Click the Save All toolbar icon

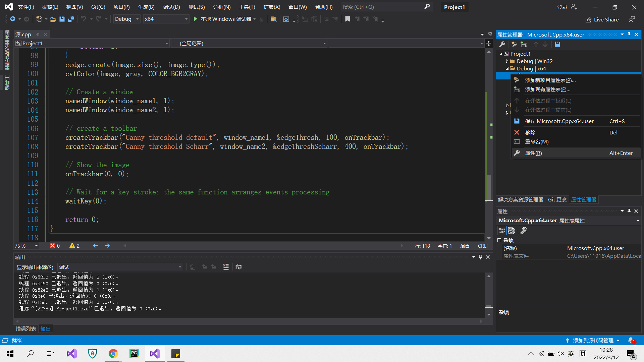(x=71, y=19)
